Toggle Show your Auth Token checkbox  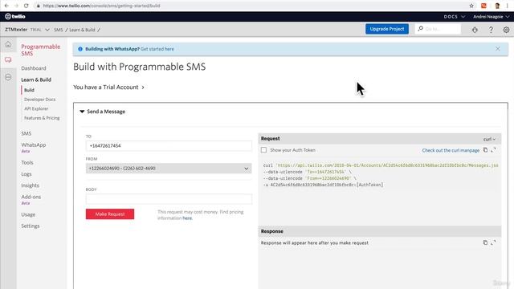coord(264,150)
